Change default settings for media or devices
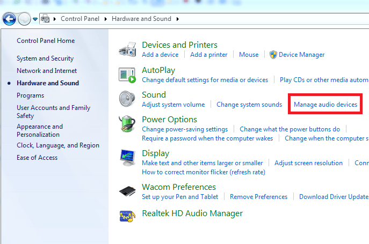 click(x=205, y=80)
